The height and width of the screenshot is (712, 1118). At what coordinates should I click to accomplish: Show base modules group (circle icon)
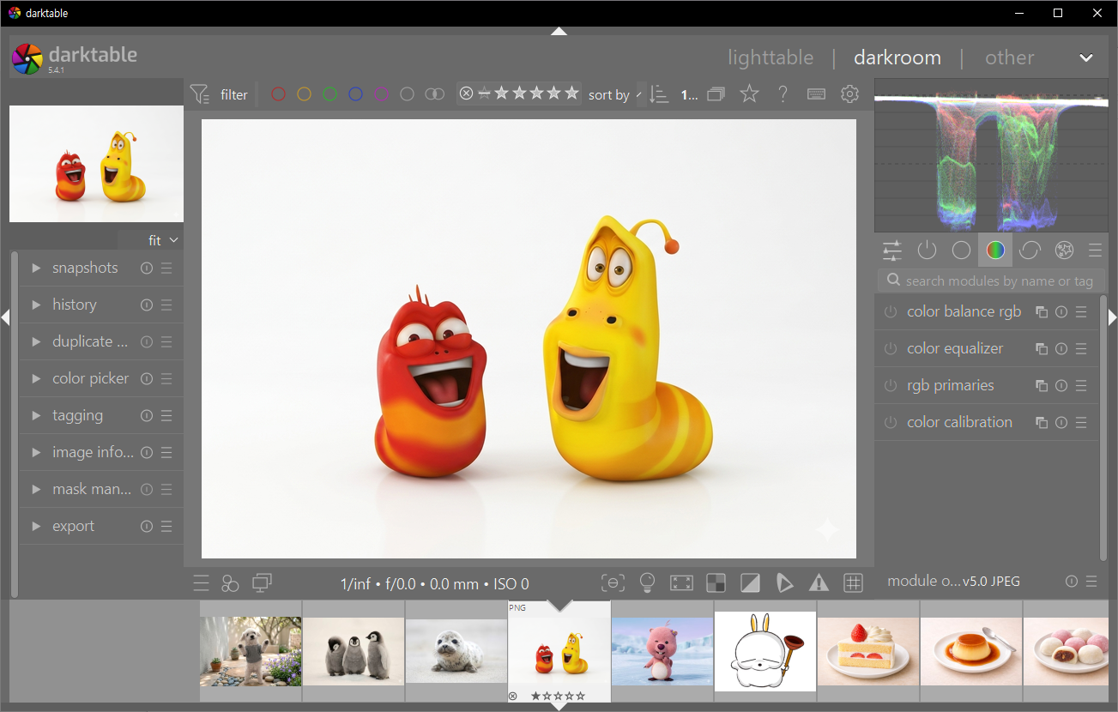(961, 250)
